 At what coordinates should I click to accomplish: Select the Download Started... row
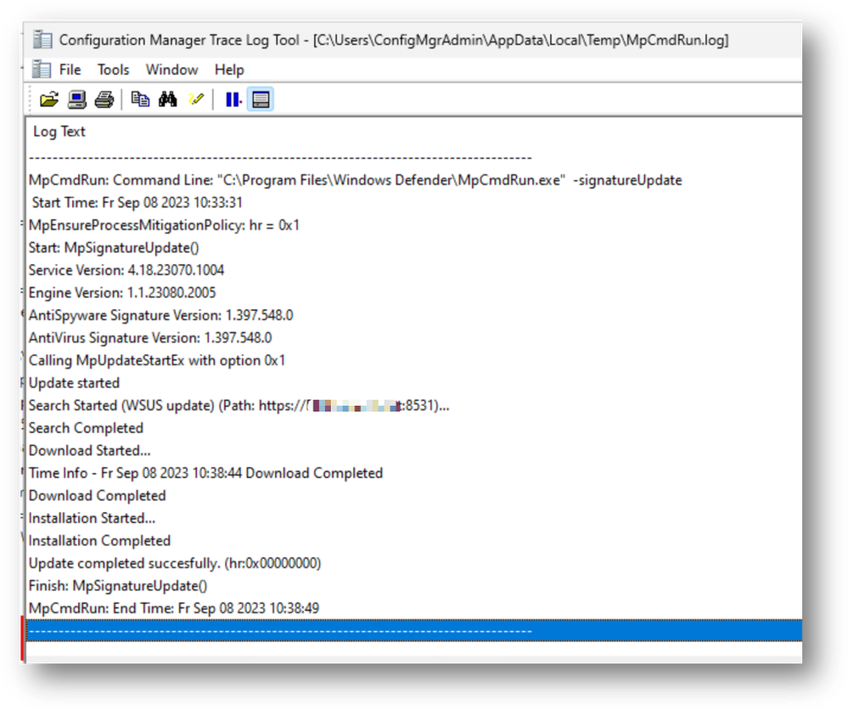click(413, 451)
